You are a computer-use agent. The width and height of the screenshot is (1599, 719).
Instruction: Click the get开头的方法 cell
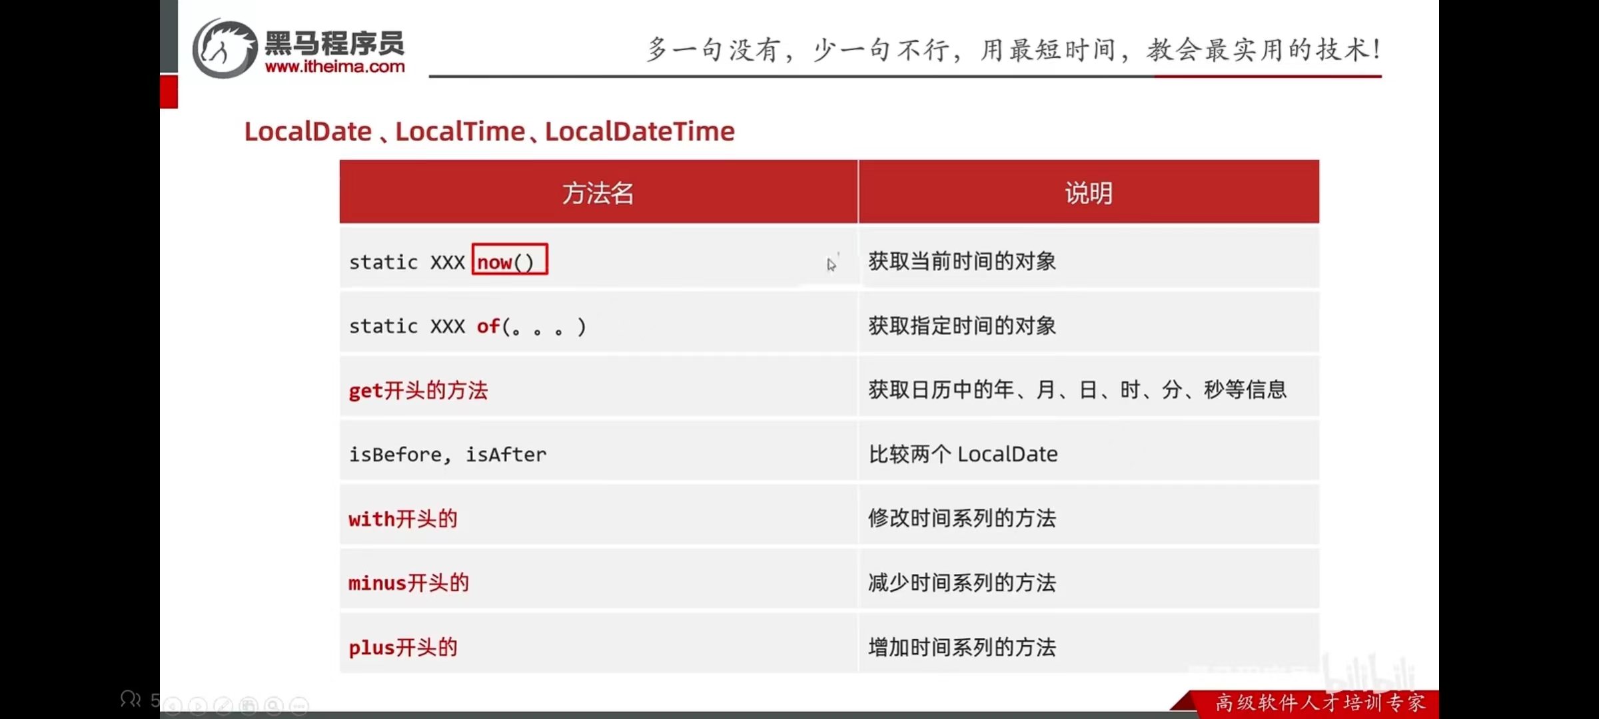pos(418,390)
